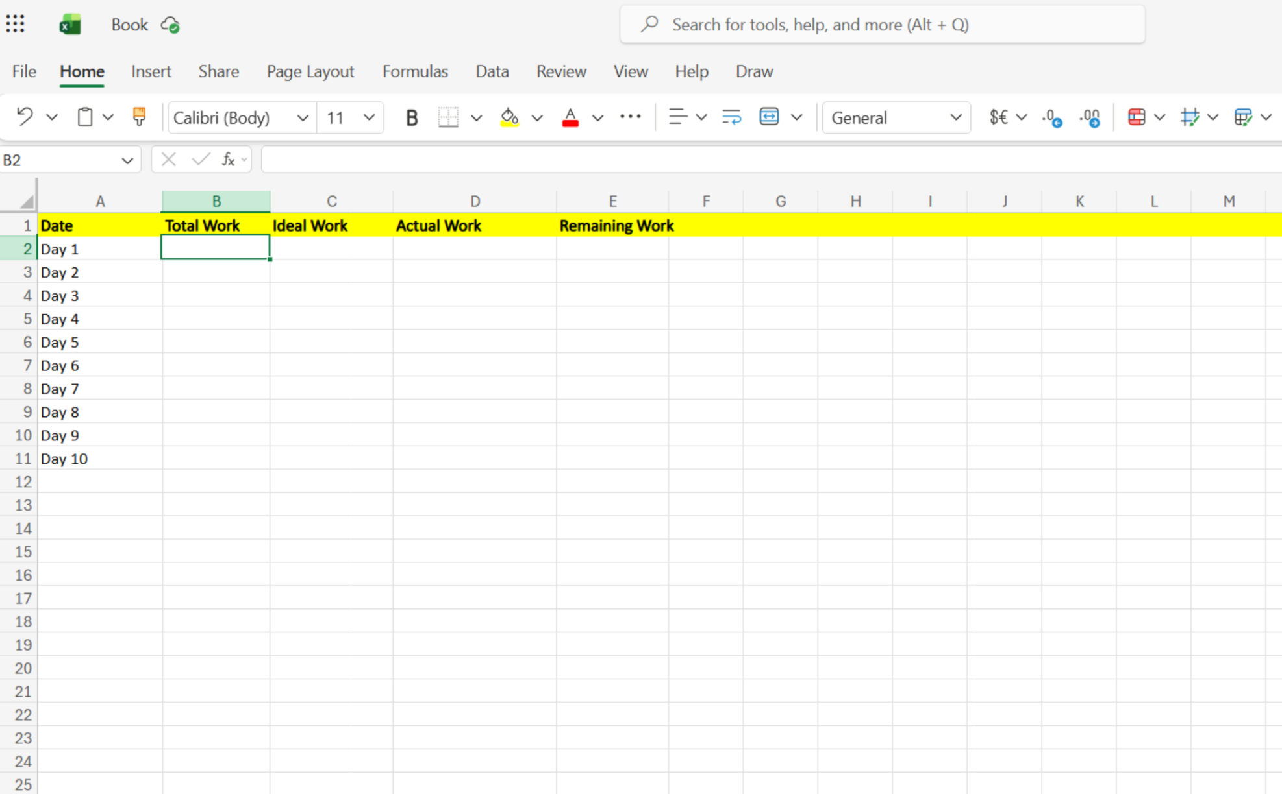Select the Day 5 cell
The height and width of the screenshot is (794, 1282).
[100, 342]
